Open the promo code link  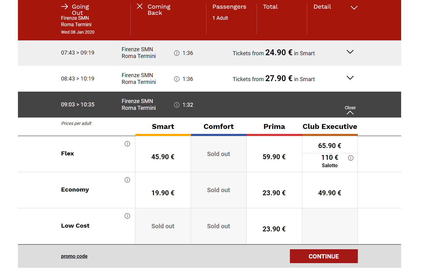74,256
